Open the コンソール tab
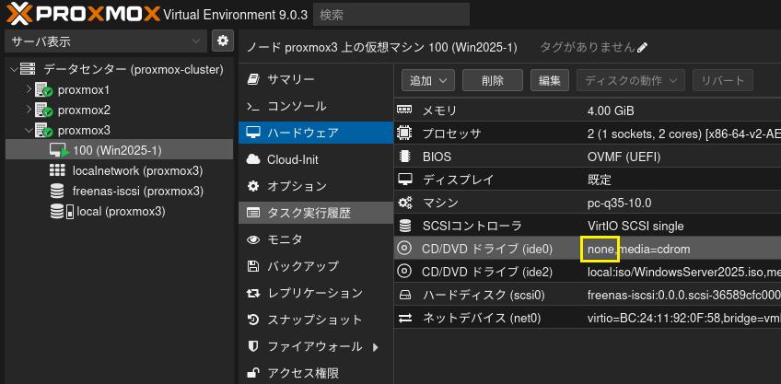Image resolution: width=781 pixels, height=384 pixels. (316, 106)
